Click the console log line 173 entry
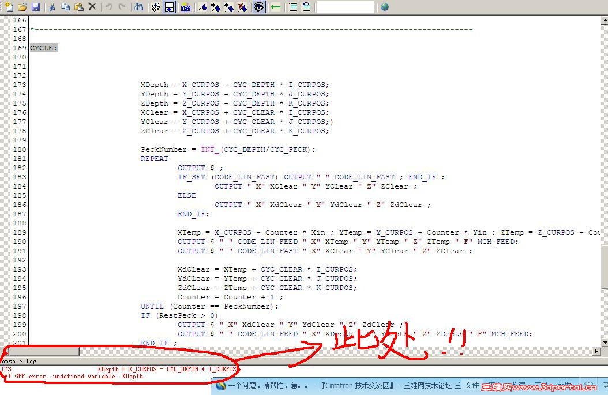Image resolution: width=608 pixels, height=395 pixels. pos(119,369)
